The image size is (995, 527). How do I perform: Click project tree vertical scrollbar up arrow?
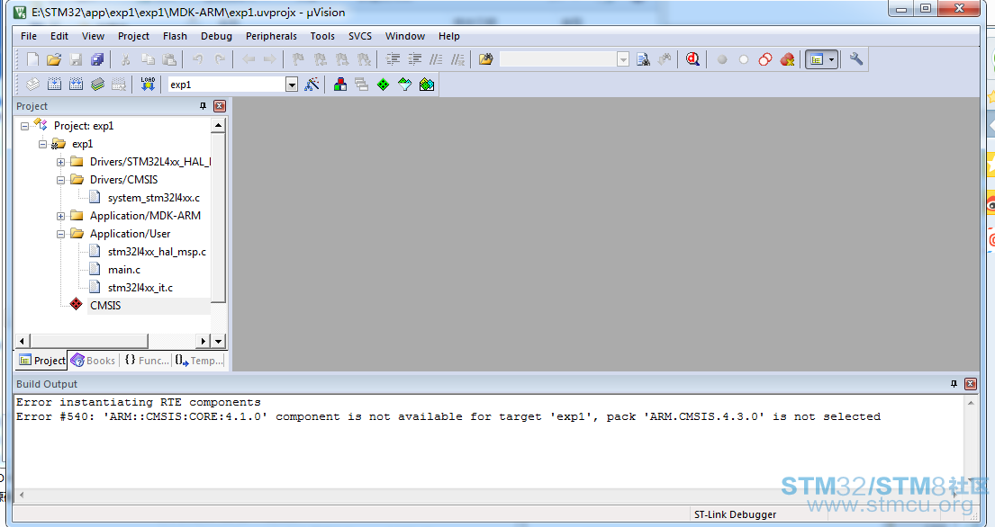[x=218, y=125]
